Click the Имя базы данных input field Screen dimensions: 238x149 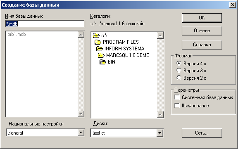click(45, 24)
